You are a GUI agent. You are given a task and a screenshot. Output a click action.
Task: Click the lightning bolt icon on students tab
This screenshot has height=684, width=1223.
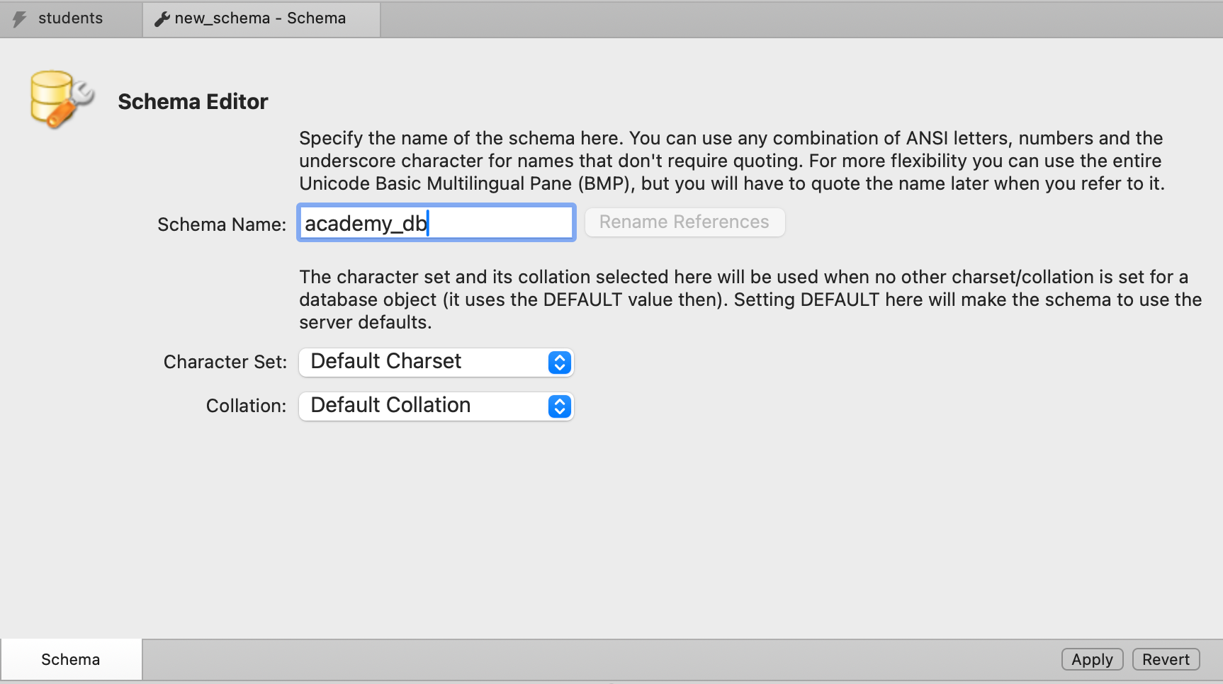[x=20, y=19]
